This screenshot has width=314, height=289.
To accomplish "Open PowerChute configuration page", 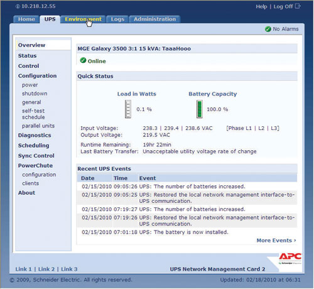I will [39, 175].
